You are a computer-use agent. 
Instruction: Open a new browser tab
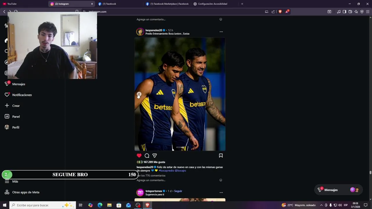[x=242, y=4]
